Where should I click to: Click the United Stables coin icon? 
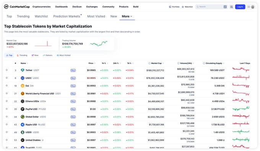(23, 140)
